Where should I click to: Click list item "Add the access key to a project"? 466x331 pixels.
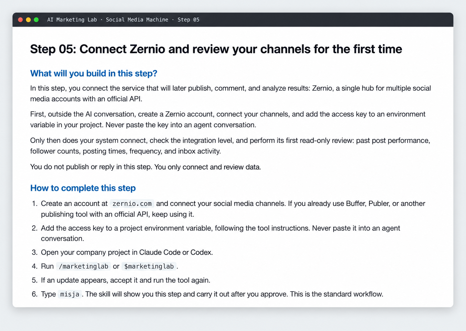221,233
